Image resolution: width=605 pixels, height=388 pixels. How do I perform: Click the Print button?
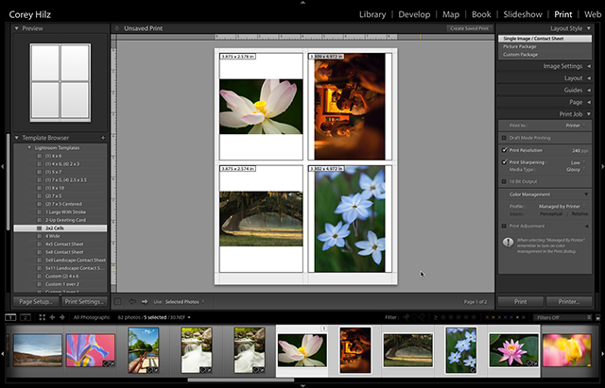tap(521, 302)
